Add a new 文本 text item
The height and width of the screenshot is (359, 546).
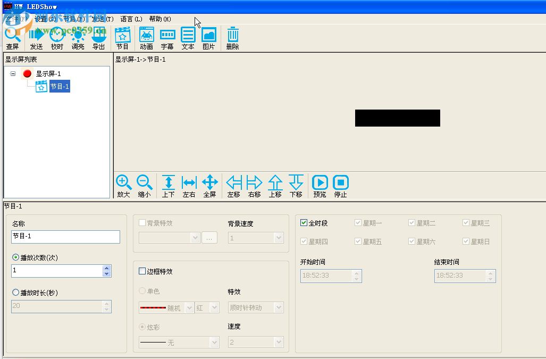click(x=188, y=36)
